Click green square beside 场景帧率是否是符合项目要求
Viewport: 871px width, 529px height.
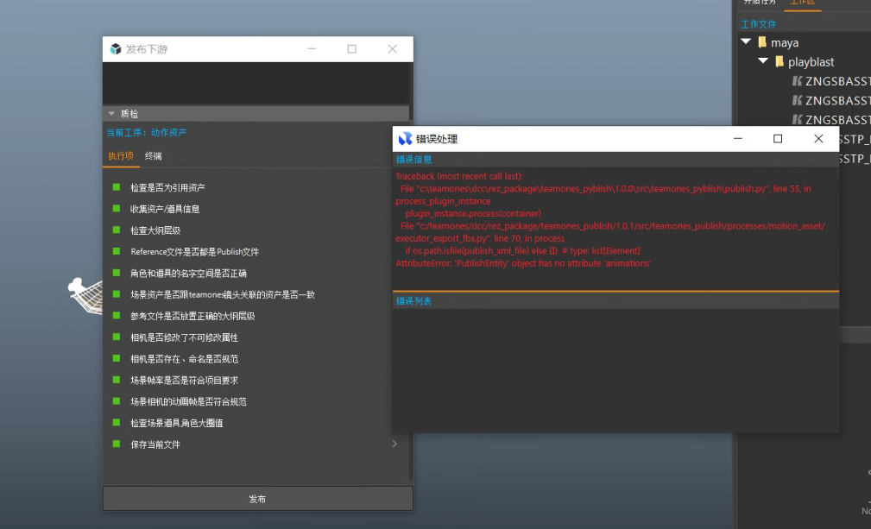pos(116,380)
